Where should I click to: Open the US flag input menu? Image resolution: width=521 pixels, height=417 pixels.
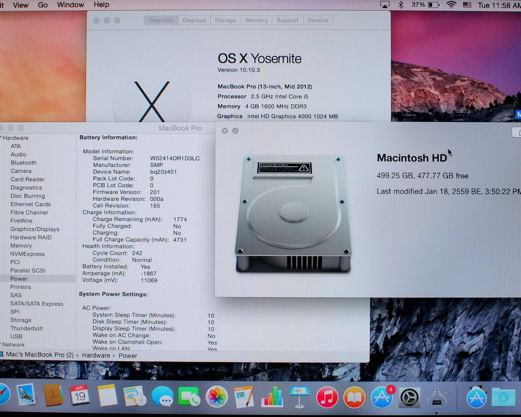(x=467, y=5)
